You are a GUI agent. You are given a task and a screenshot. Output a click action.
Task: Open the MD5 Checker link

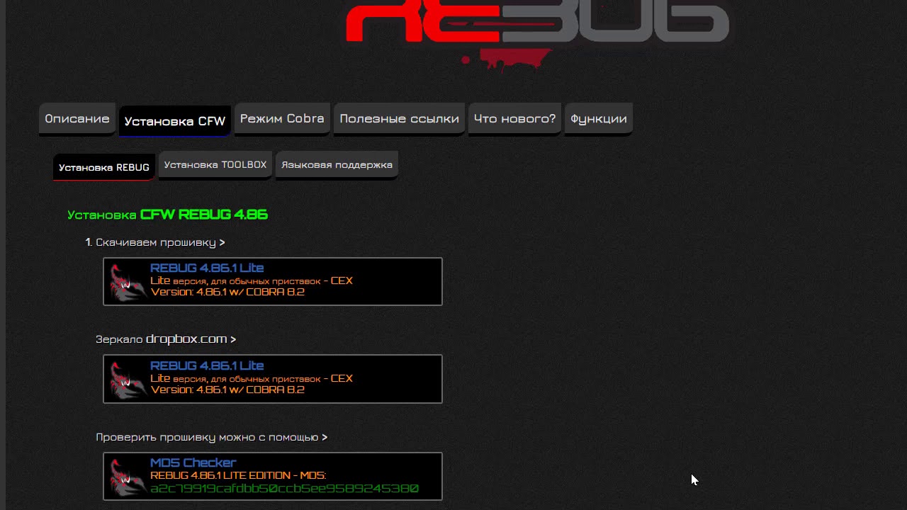tap(193, 463)
